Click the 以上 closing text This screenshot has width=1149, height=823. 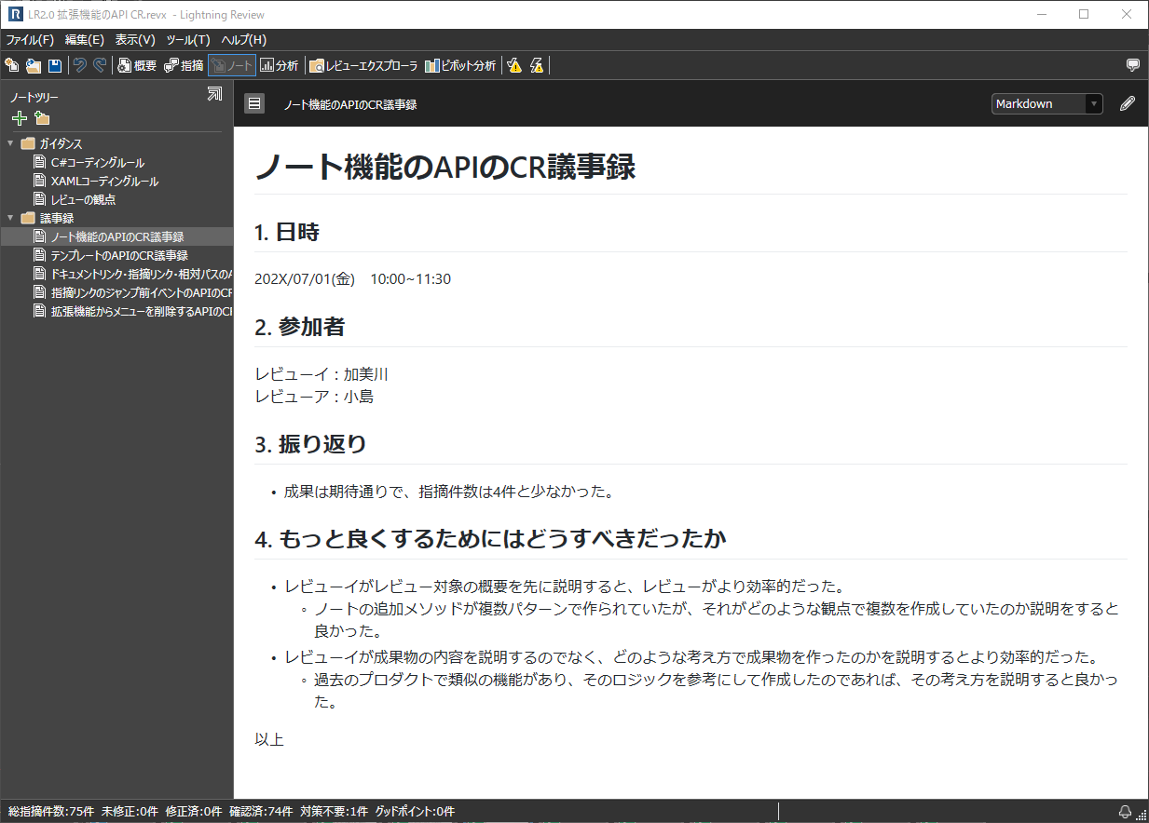(x=269, y=740)
